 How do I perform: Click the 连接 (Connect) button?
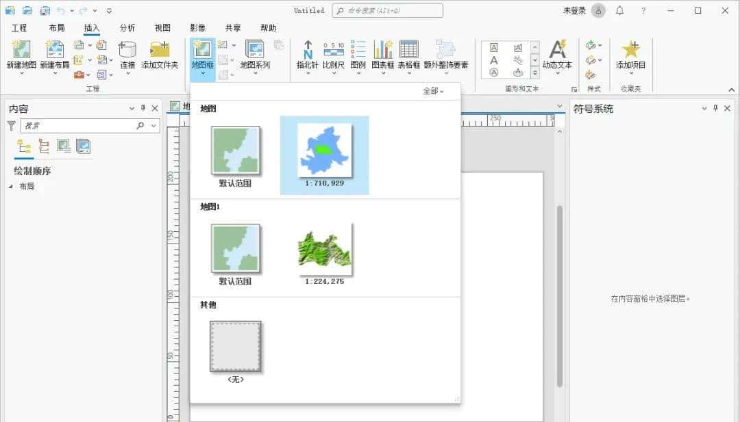[x=126, y=58]
